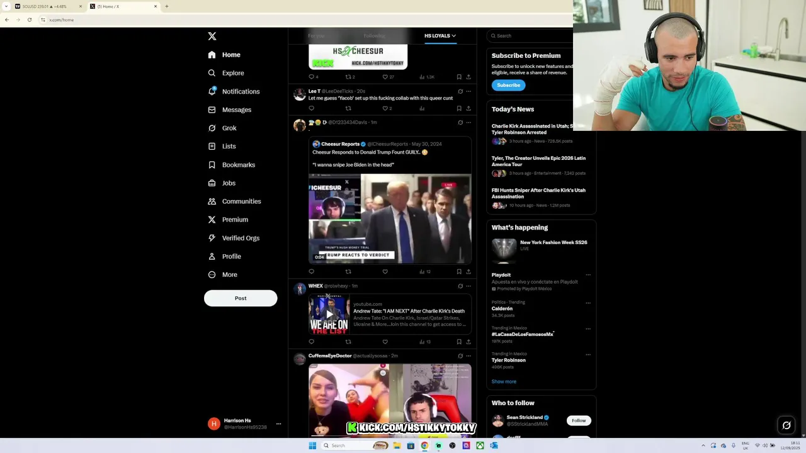This screenshot has width=806, height=453.
Task: Open more options on CuffemsEyeDoctor post
Action: point(468,355)
